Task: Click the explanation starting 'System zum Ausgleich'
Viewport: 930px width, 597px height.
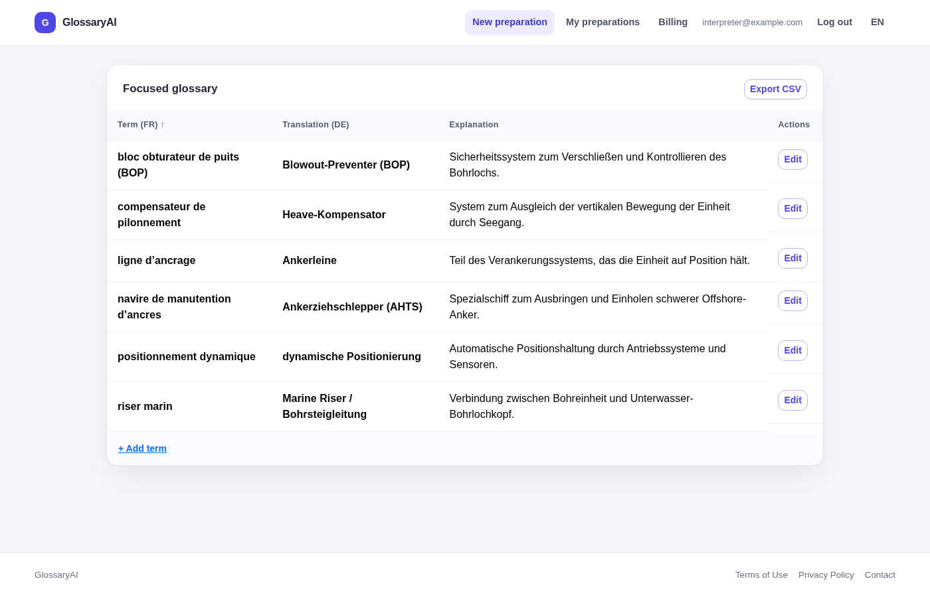Action: [590, 215]
